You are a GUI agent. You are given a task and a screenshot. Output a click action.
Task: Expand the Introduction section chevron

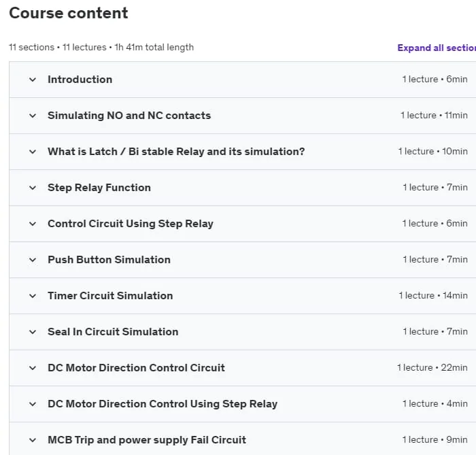tap(33, 80)
